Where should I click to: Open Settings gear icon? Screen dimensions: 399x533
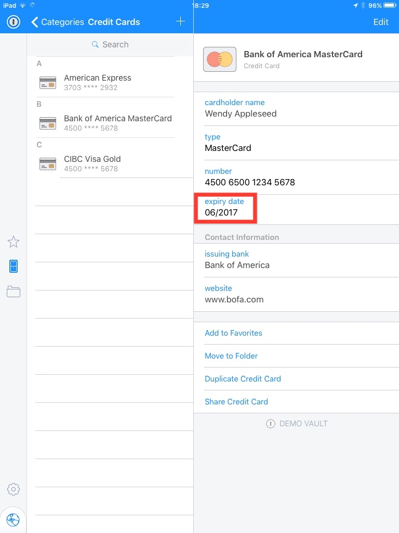pyautogui.click(x=14, y=489)
